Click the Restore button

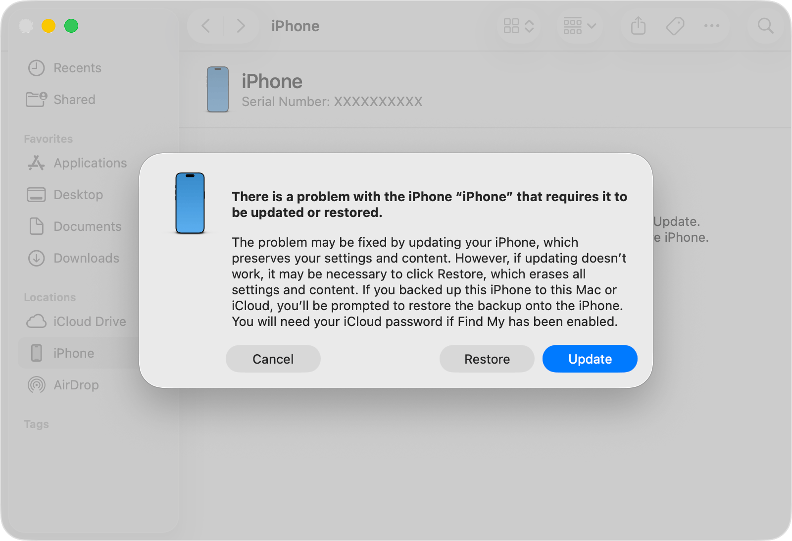point(487,359)
